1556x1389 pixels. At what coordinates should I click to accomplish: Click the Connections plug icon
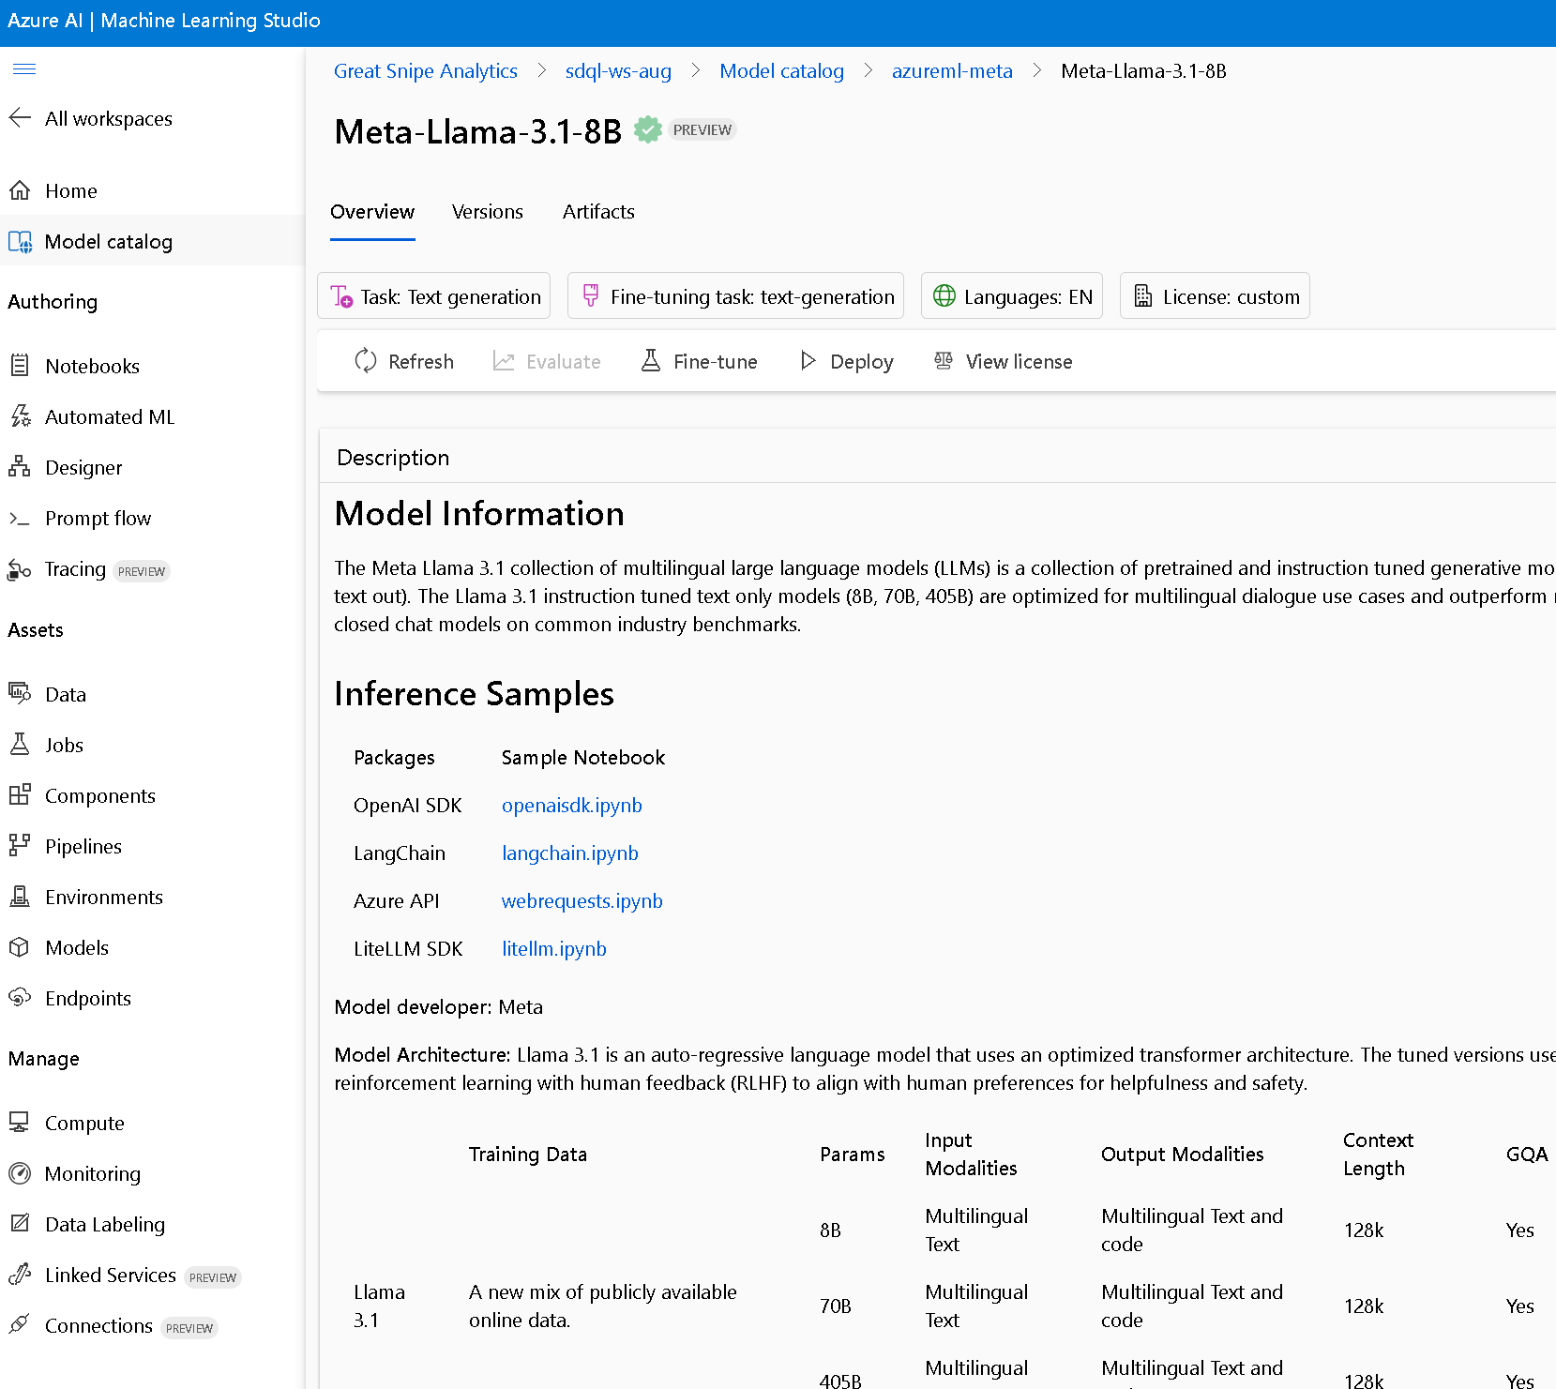click(x=20, y=1324)
